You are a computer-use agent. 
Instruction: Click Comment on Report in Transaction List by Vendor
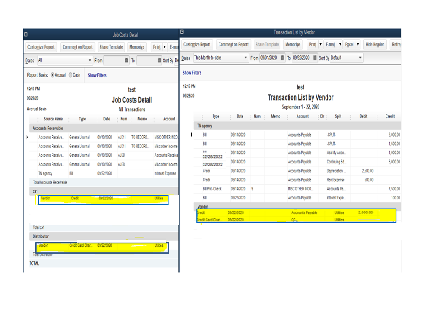(x=234, y=45)
